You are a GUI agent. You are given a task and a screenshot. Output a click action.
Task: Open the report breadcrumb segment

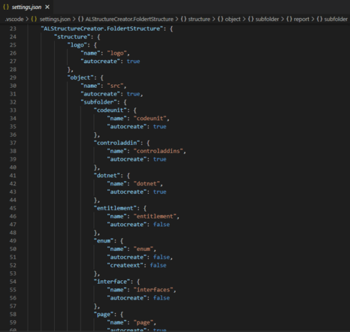tap(301, 19)
